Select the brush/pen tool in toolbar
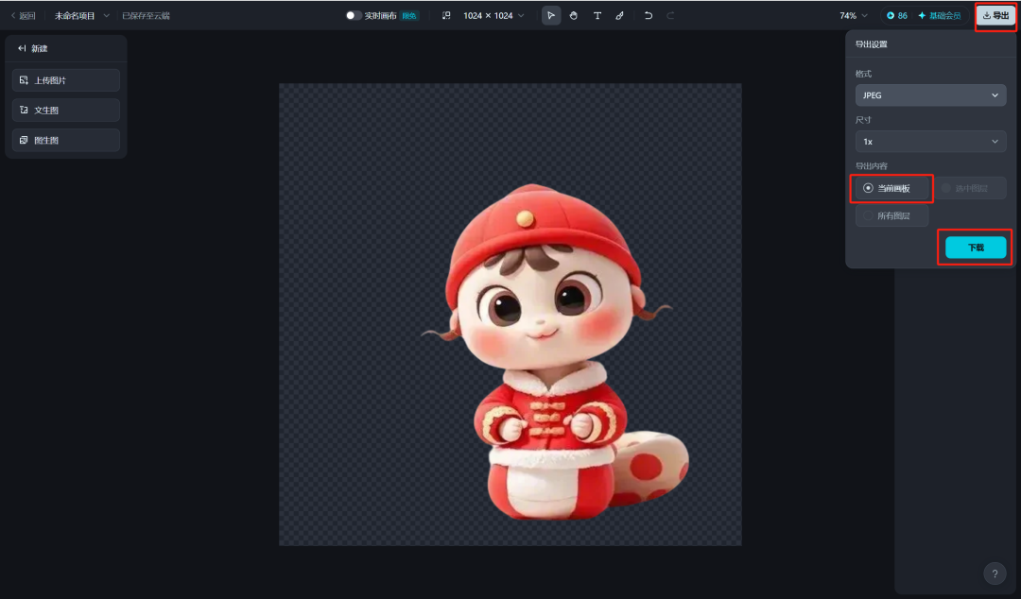1021x599 pixels. coord(619,15)
